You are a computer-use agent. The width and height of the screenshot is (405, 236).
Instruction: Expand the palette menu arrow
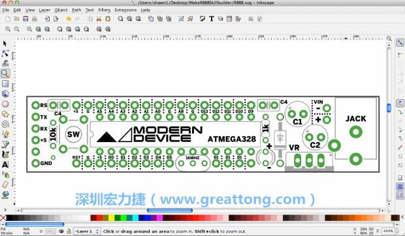click(402, 218)
